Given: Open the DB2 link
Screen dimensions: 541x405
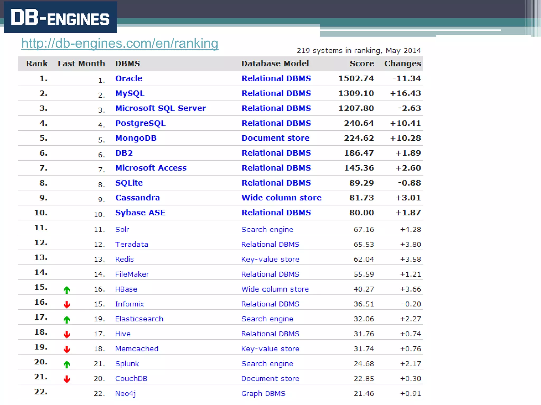Looking at the screenshot, I should [x=124, y=153].
